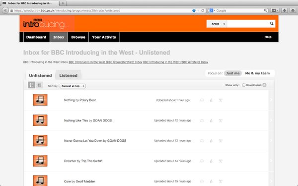
Task: Click magnifier in the Google search box
Action: tap(265, 10)
